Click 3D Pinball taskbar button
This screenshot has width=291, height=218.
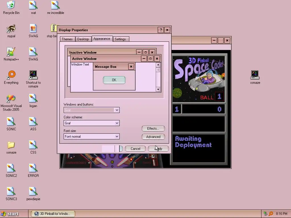click(53, 214)
